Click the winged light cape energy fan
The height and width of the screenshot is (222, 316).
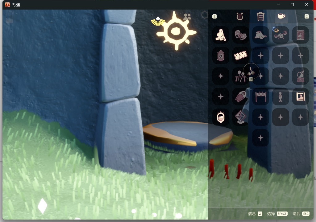tap(158, 21)
